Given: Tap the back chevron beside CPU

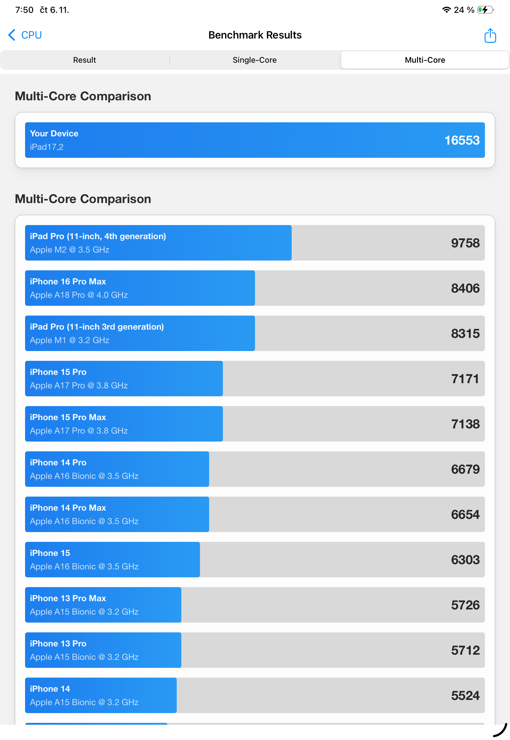Looking at the screenshot, I should coord(12,35).
